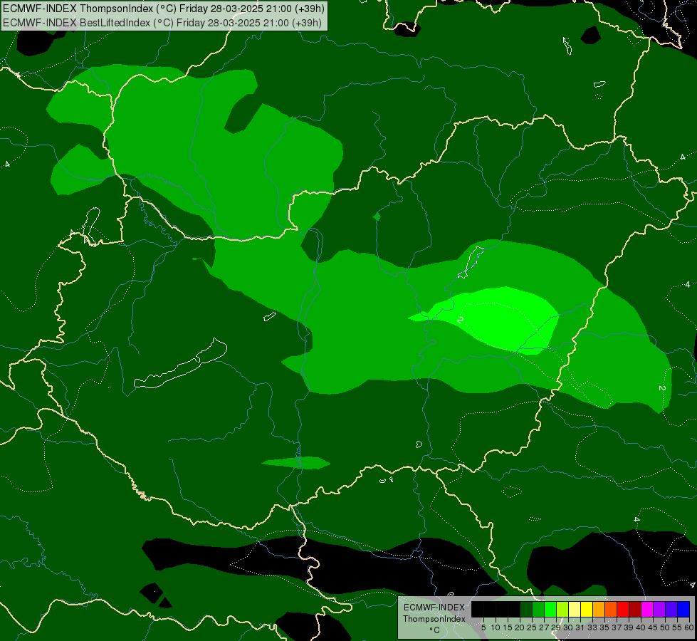The width and height of the screenshot is (697, 641).
Task: Select the magenta 40–45 legend swatch
Action: (647, 609)
